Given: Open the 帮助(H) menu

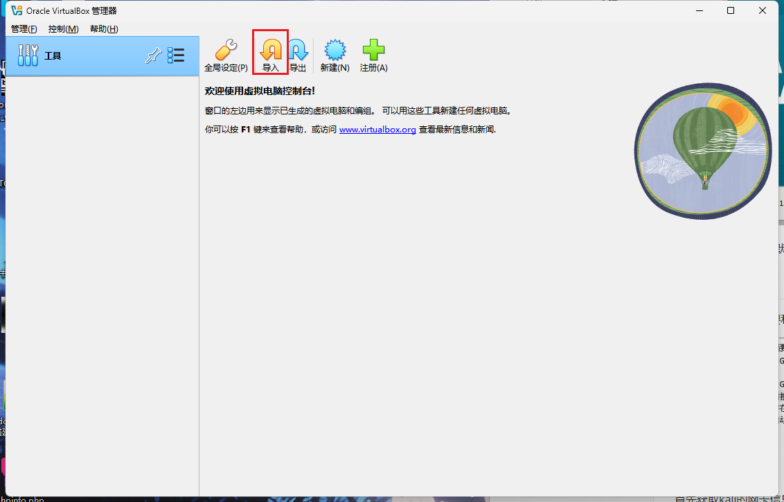Looking at the screenshot, I should pyautogui.click(x=104, y=28).
